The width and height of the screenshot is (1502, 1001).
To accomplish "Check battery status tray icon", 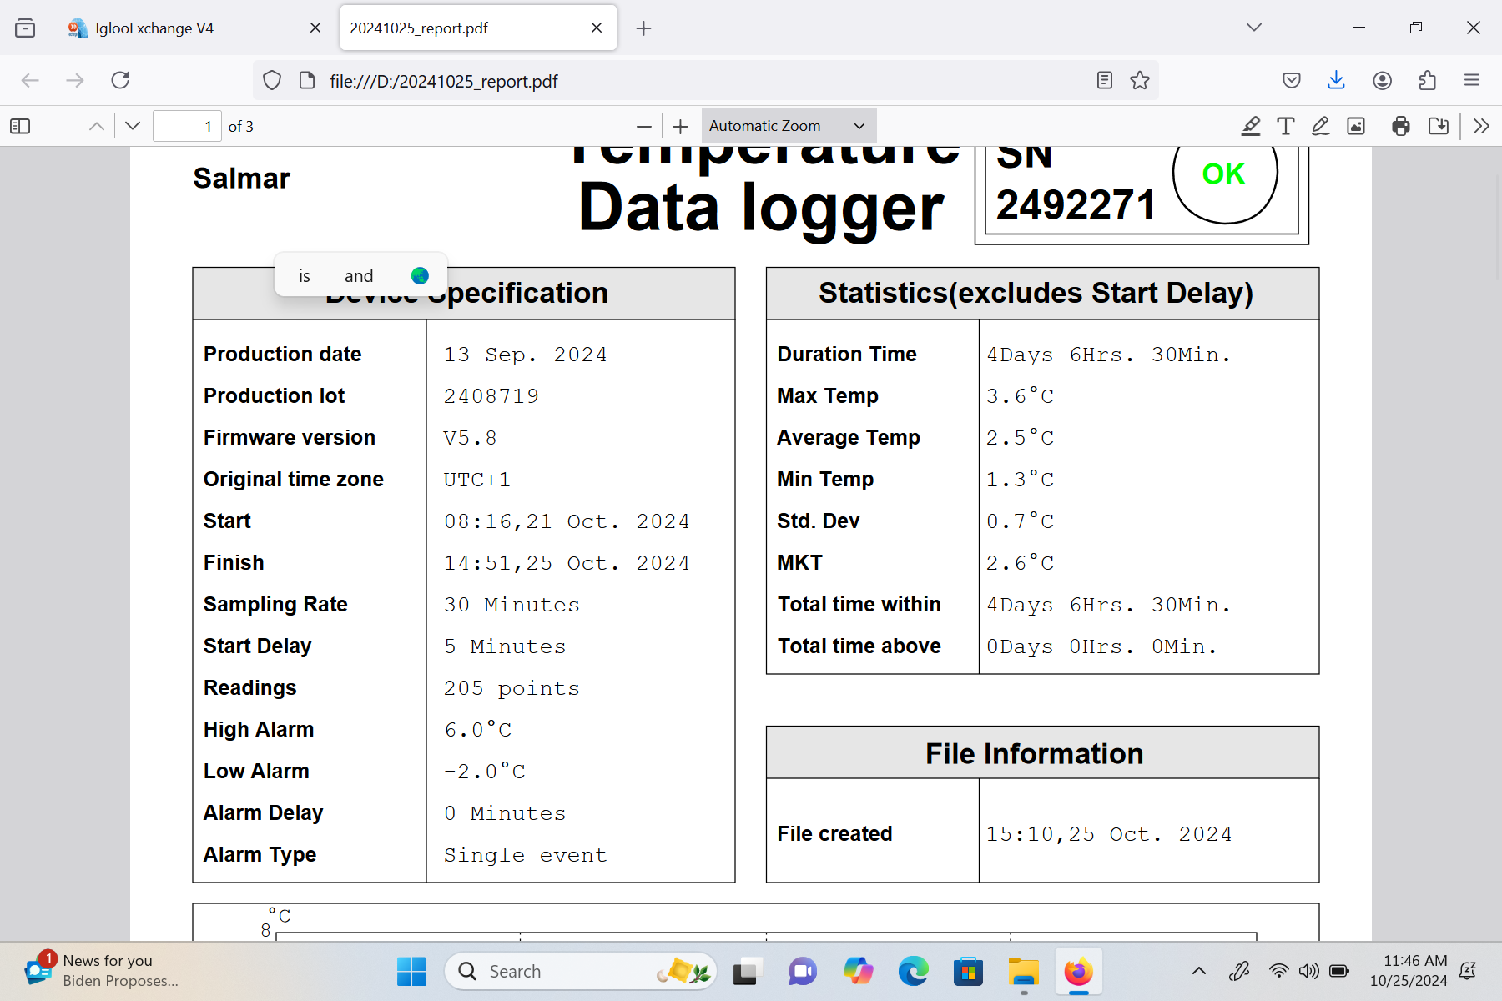I will click(x=1339, y=971).
